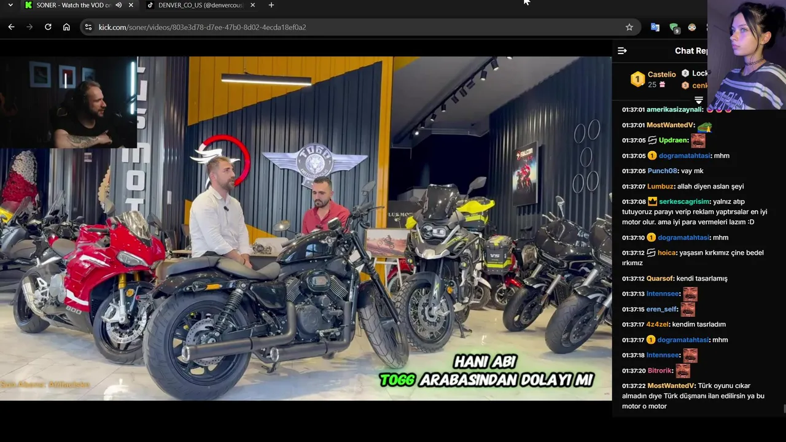
Task: Open the green shield extension with badge 9
Action: click(674, 28)
